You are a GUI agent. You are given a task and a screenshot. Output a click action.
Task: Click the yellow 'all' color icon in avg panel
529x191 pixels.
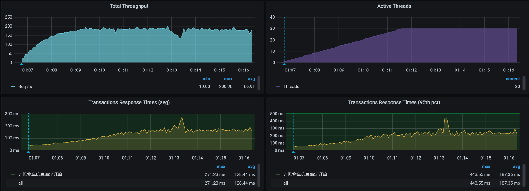(x=13, y=183)
